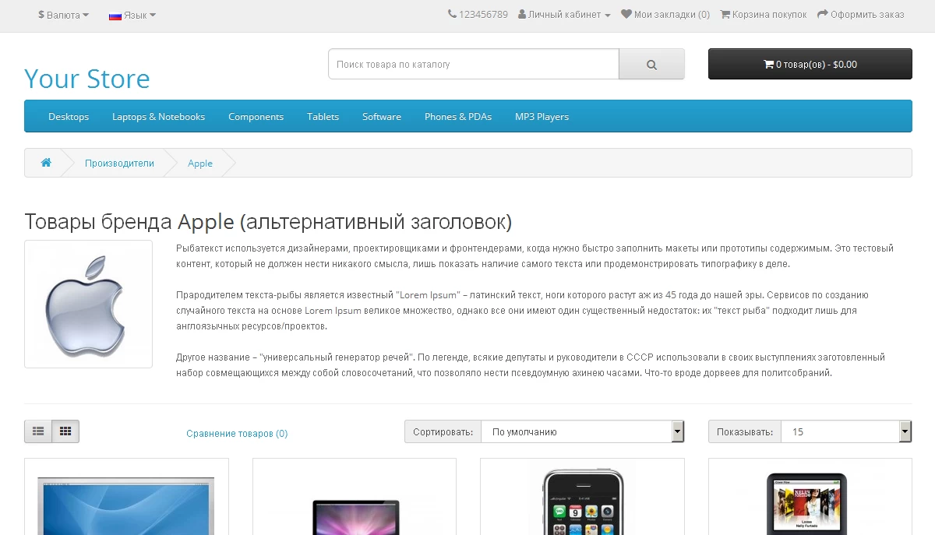Viewport: 935px width, 535px height.
Task: Open Laptops & Notebooks menu
Action: click(159, 117)
